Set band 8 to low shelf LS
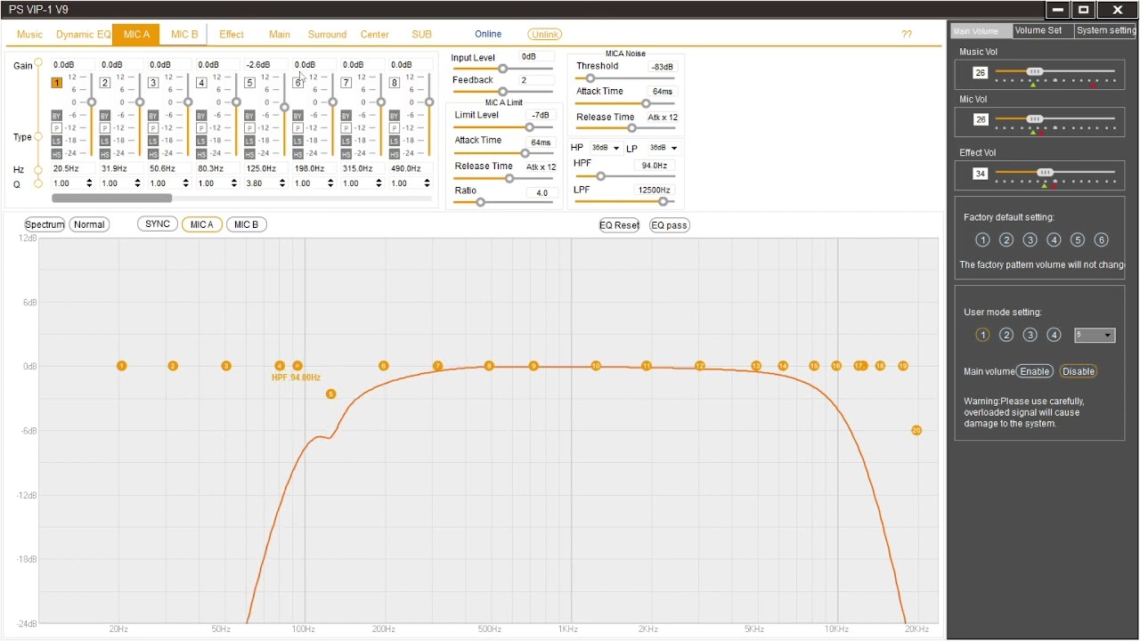This screenshot has height=641, width=1140. [394, 141]
